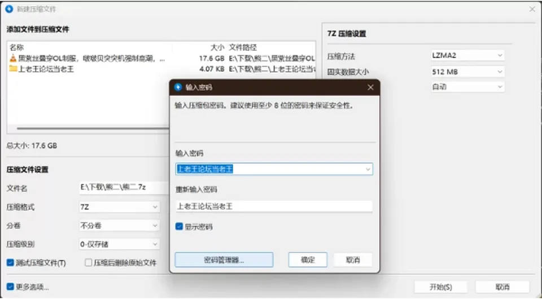Open 固实数据大小 512 MB dropdown

467,72
